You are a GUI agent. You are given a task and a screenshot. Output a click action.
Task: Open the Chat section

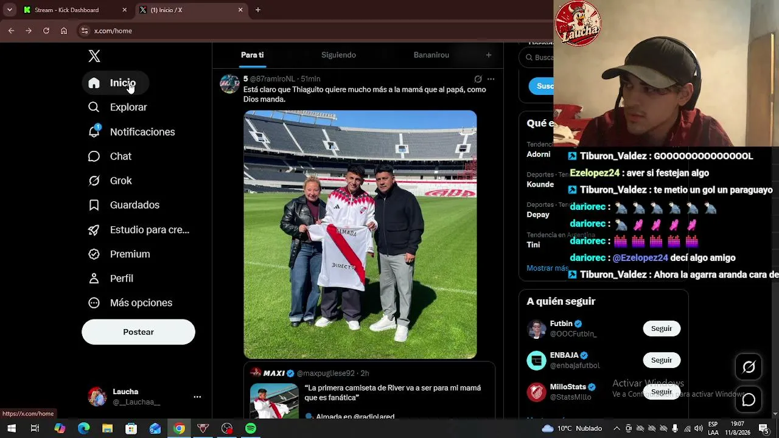110,156
